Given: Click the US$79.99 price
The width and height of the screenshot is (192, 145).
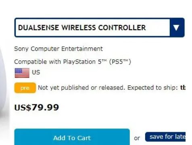Looking at the screenshot, I should point(37,108).
